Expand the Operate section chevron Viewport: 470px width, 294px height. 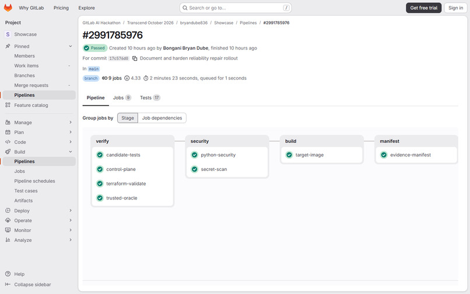[x=71, y=220]
